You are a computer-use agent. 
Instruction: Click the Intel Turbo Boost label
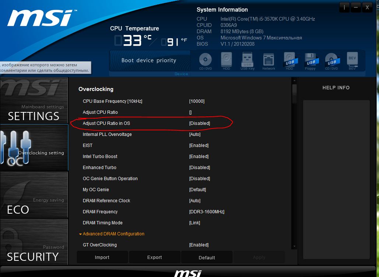point(100,157)
